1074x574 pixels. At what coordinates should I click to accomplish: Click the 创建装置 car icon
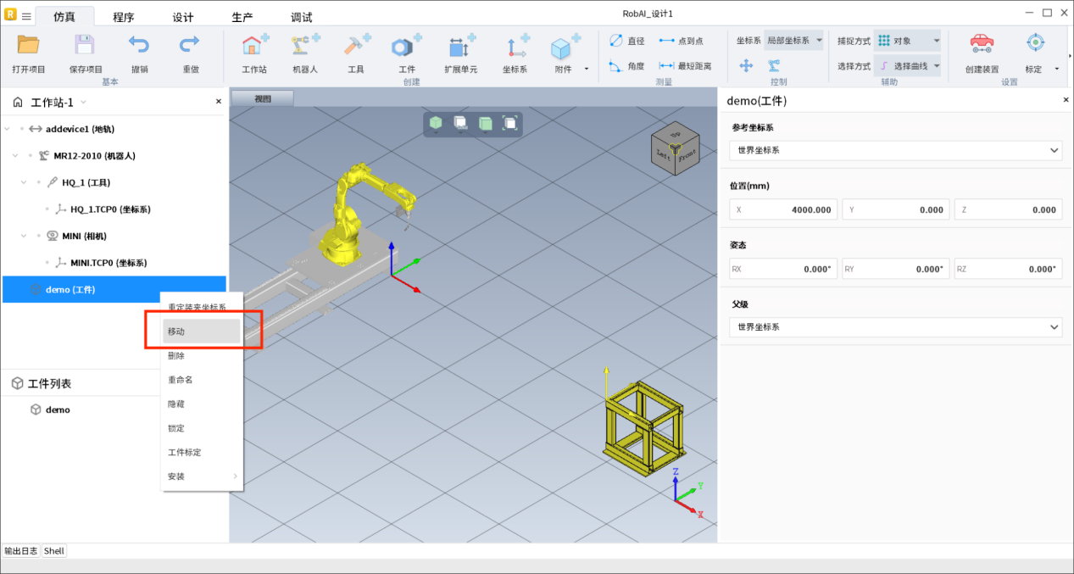pos(982,44)
